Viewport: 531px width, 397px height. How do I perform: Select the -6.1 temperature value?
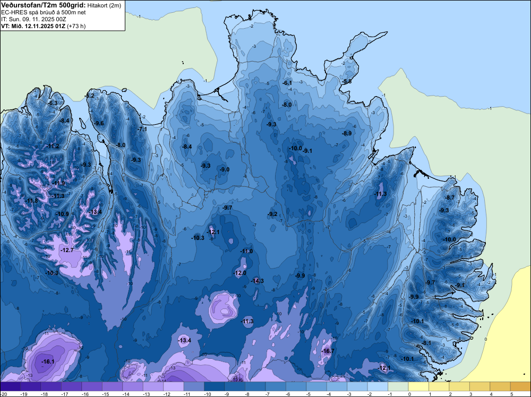click(287, 83)
